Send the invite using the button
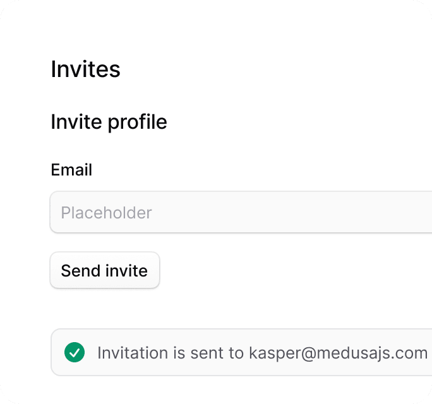This screenshot has width=432, height=404. (105, 270)
